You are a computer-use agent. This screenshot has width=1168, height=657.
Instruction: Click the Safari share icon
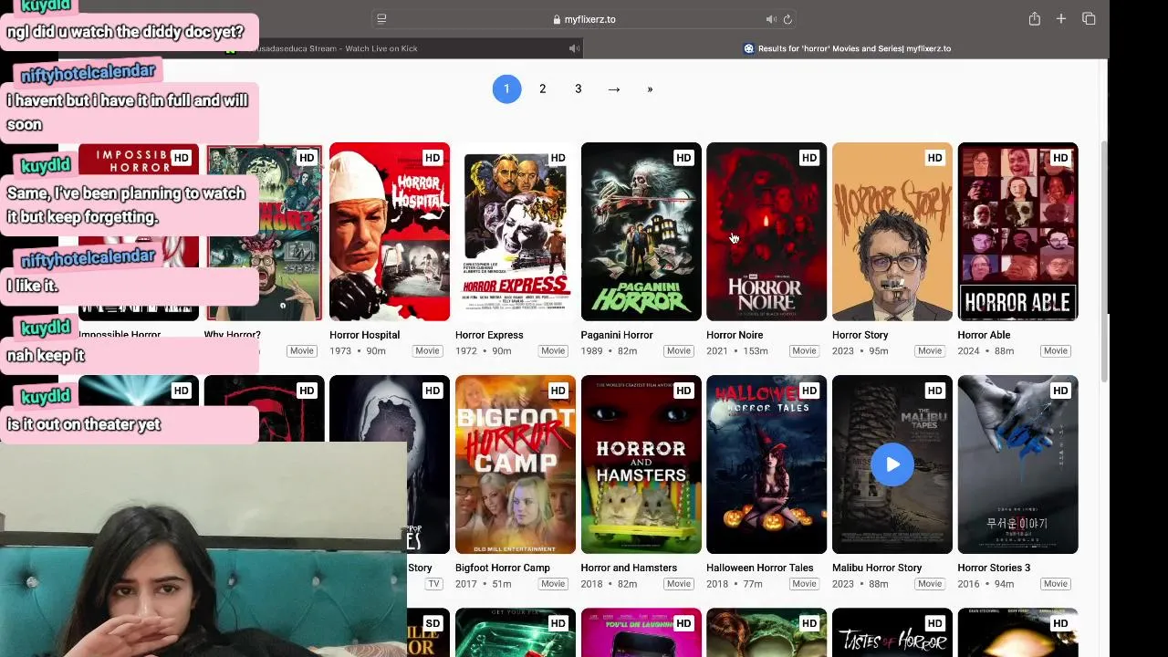1034,19
